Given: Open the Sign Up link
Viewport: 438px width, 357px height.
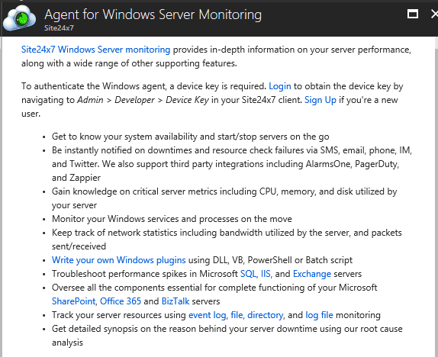Looking at the screenshot, I should tap(320, 100).
